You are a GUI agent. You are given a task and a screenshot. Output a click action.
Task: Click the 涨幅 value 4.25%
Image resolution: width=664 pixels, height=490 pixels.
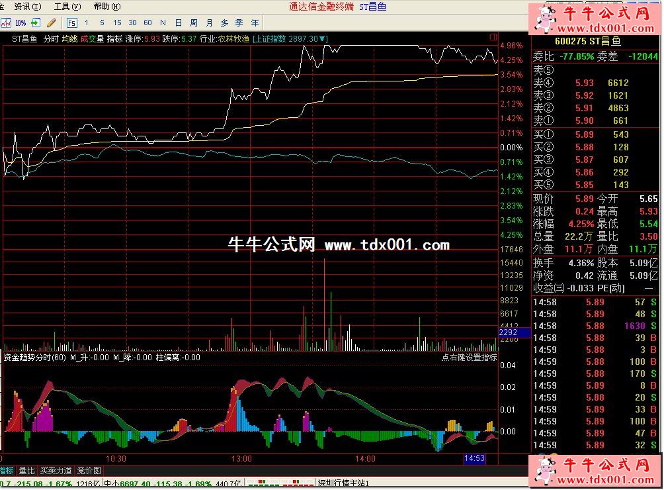[x=581, y=224]
